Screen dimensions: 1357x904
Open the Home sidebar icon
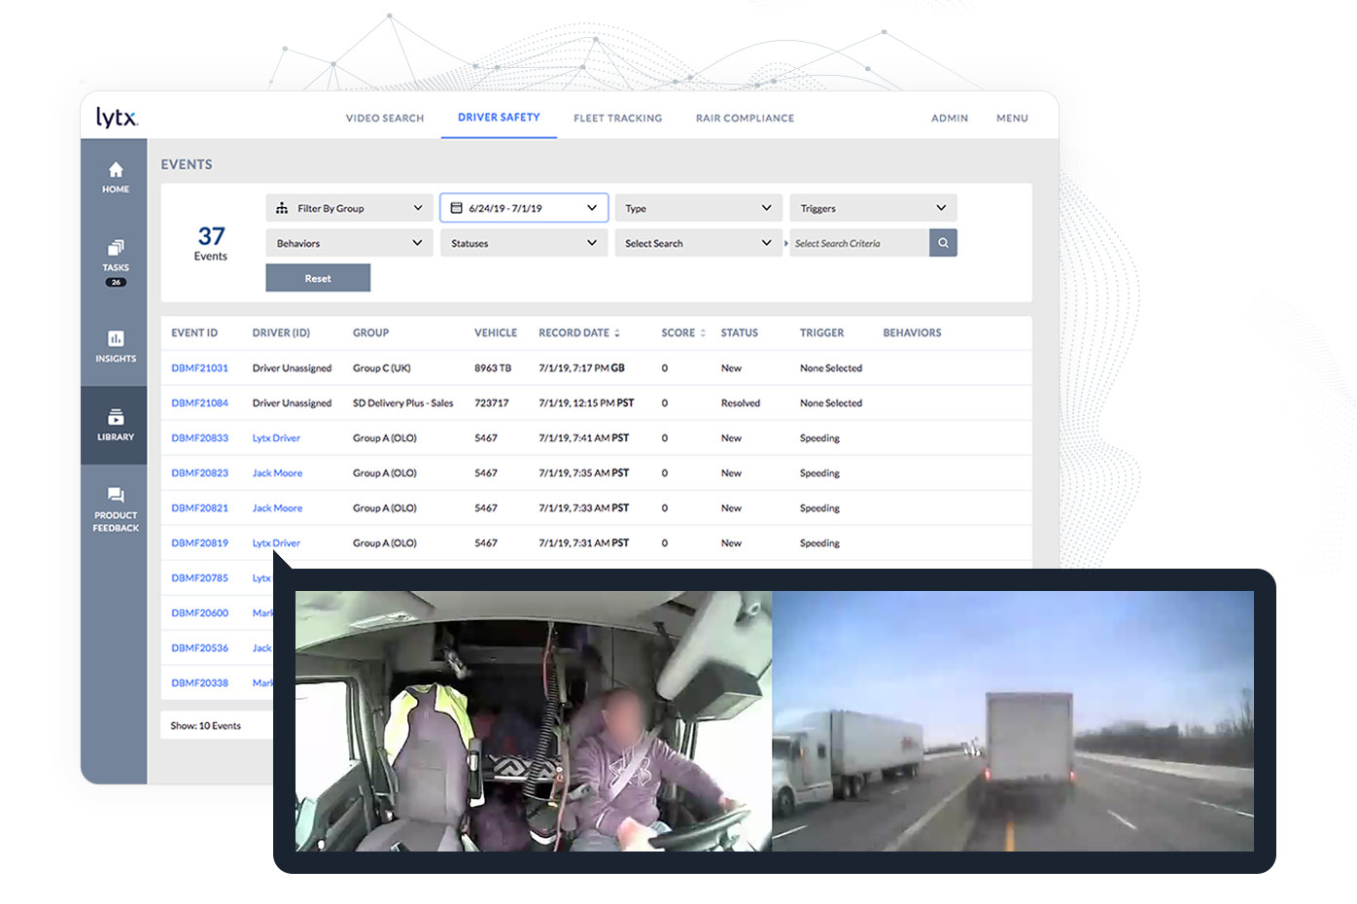point(115,169)
